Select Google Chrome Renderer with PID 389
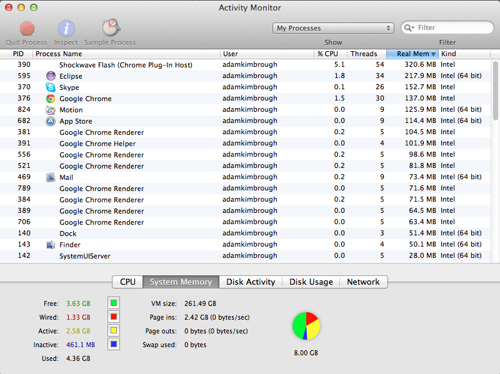The height and width of the screenshot is (374, 500). coord(245,211)
